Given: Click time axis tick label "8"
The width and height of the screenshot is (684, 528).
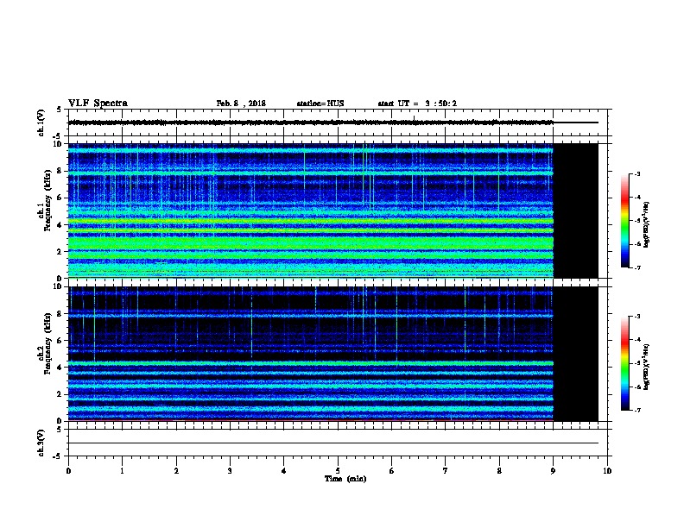Looking at the screenshot, I should coord(499,470).
